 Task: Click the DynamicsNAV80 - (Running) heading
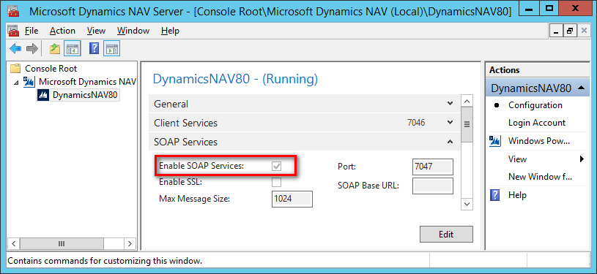pyautogui.click(x=235, y=79)
